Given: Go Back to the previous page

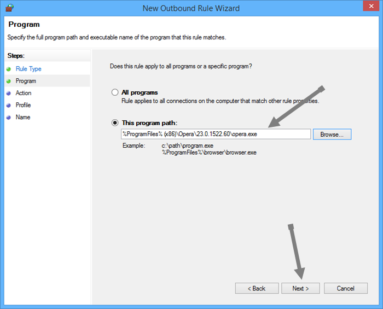Looking at the screenshot, I should (x=257, y=288).
